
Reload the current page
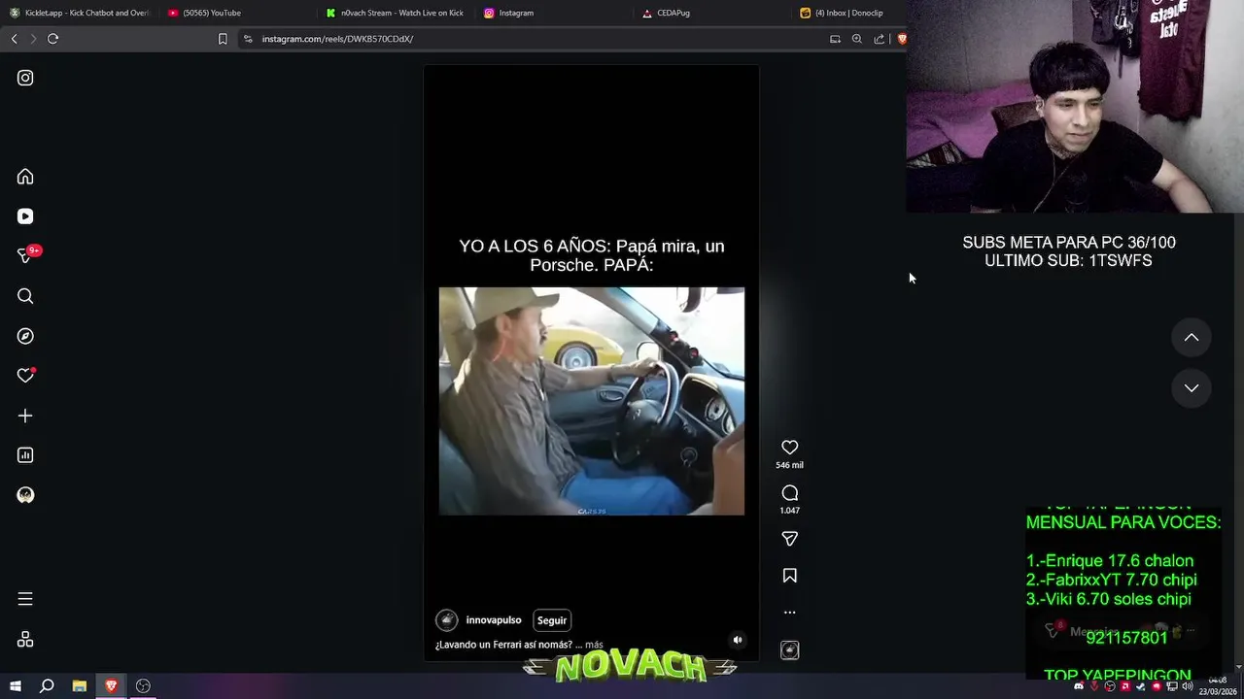[x=52, y=39]
